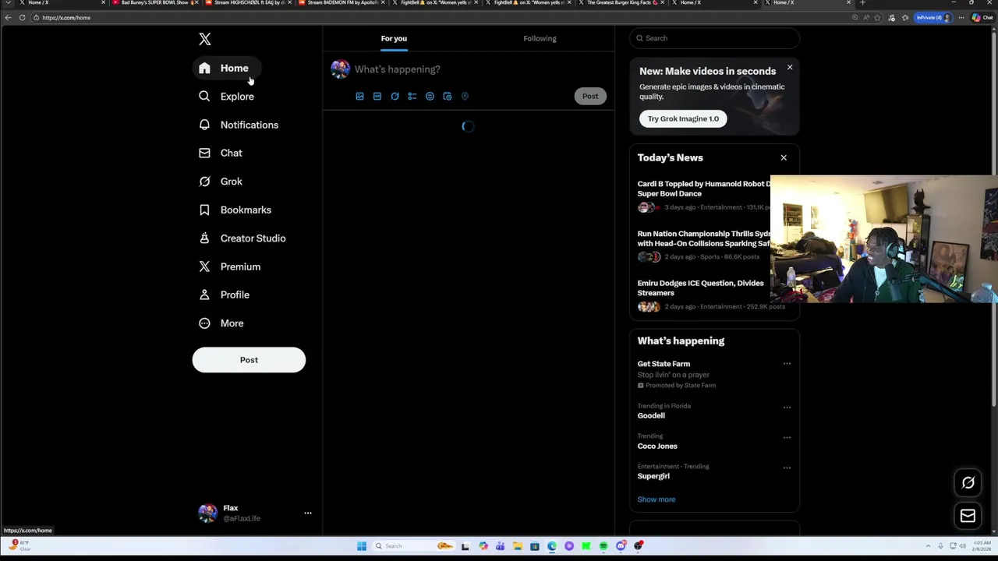Click the Flax profile avatar at bottom

pyautogui.click(x=207, y=513)
